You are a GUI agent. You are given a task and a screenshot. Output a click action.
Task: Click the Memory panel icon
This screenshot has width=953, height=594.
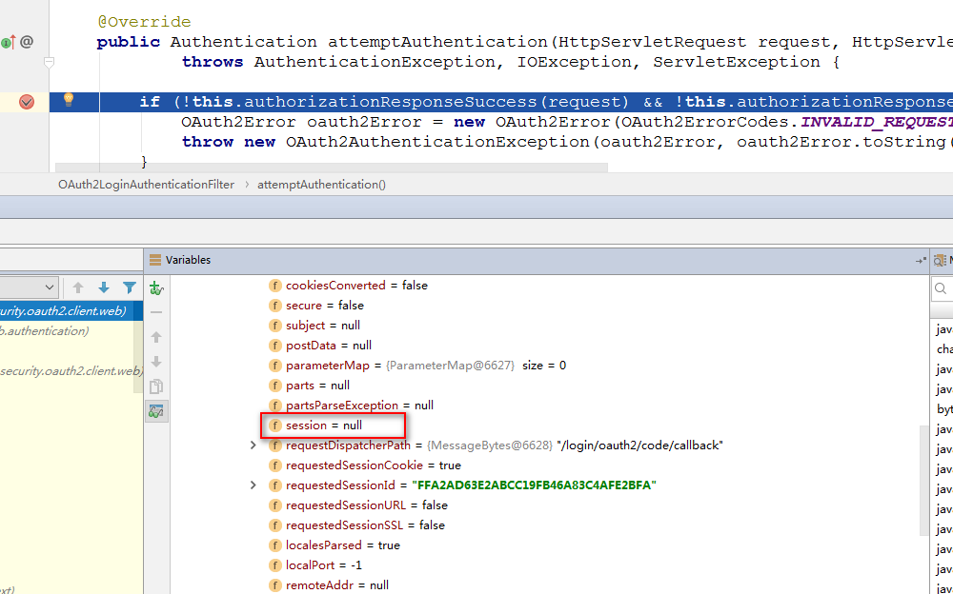(942, 260)
